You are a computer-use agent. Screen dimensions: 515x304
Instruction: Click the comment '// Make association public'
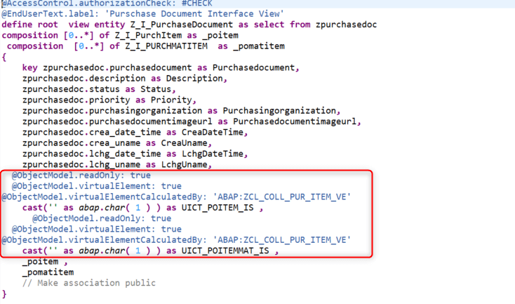click(x=88, y=283)
